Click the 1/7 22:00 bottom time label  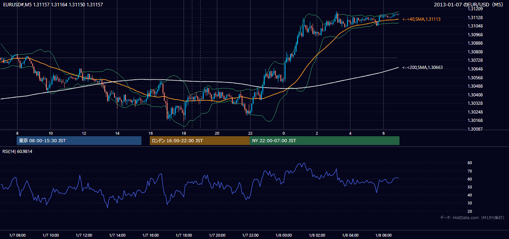click(250, 235)
